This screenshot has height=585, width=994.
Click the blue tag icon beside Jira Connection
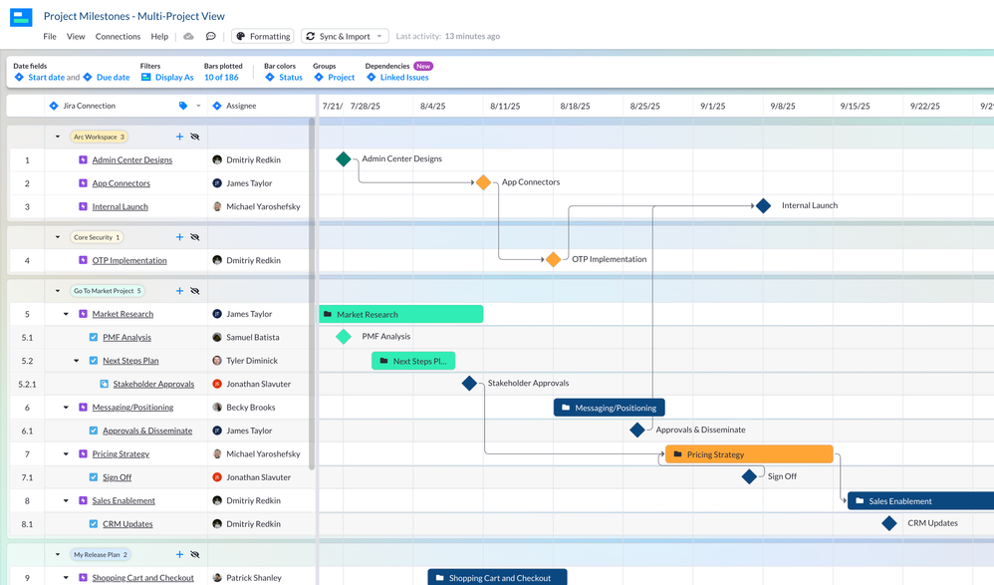183,106
